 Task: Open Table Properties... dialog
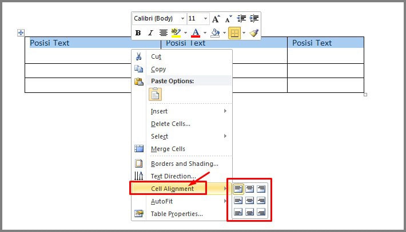pos(182,214)
